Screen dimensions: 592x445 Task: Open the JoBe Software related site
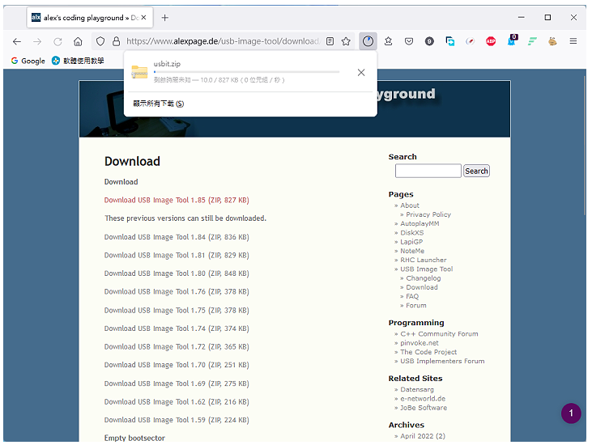point(424,408)
